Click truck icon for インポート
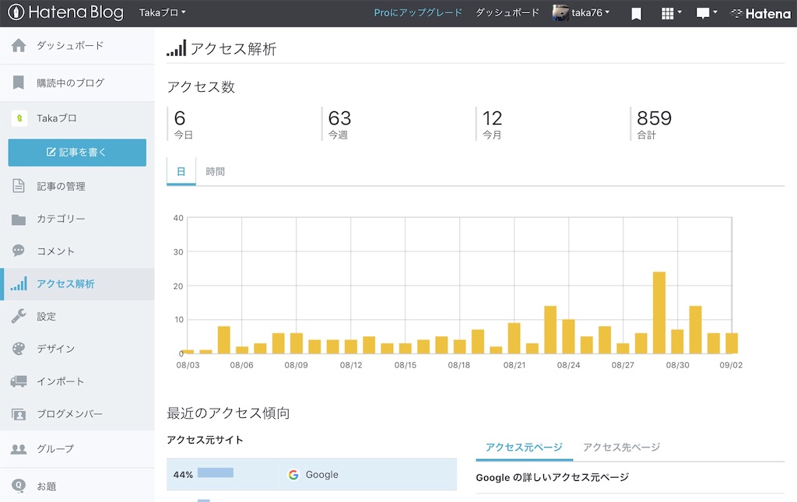This screenshot has width=797, height=502. point(19,381)
